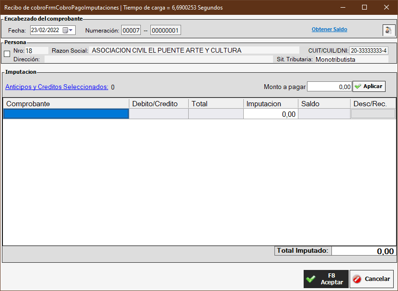The image size is (398, 291).
Task: Click the Desc/Rec. column header
Action: coord(373,103)
